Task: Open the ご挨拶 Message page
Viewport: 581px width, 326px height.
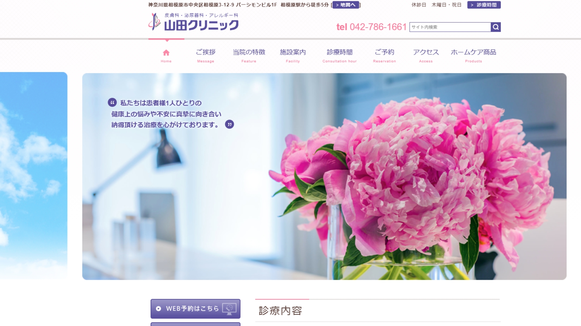Action: [x=205, y=55]
